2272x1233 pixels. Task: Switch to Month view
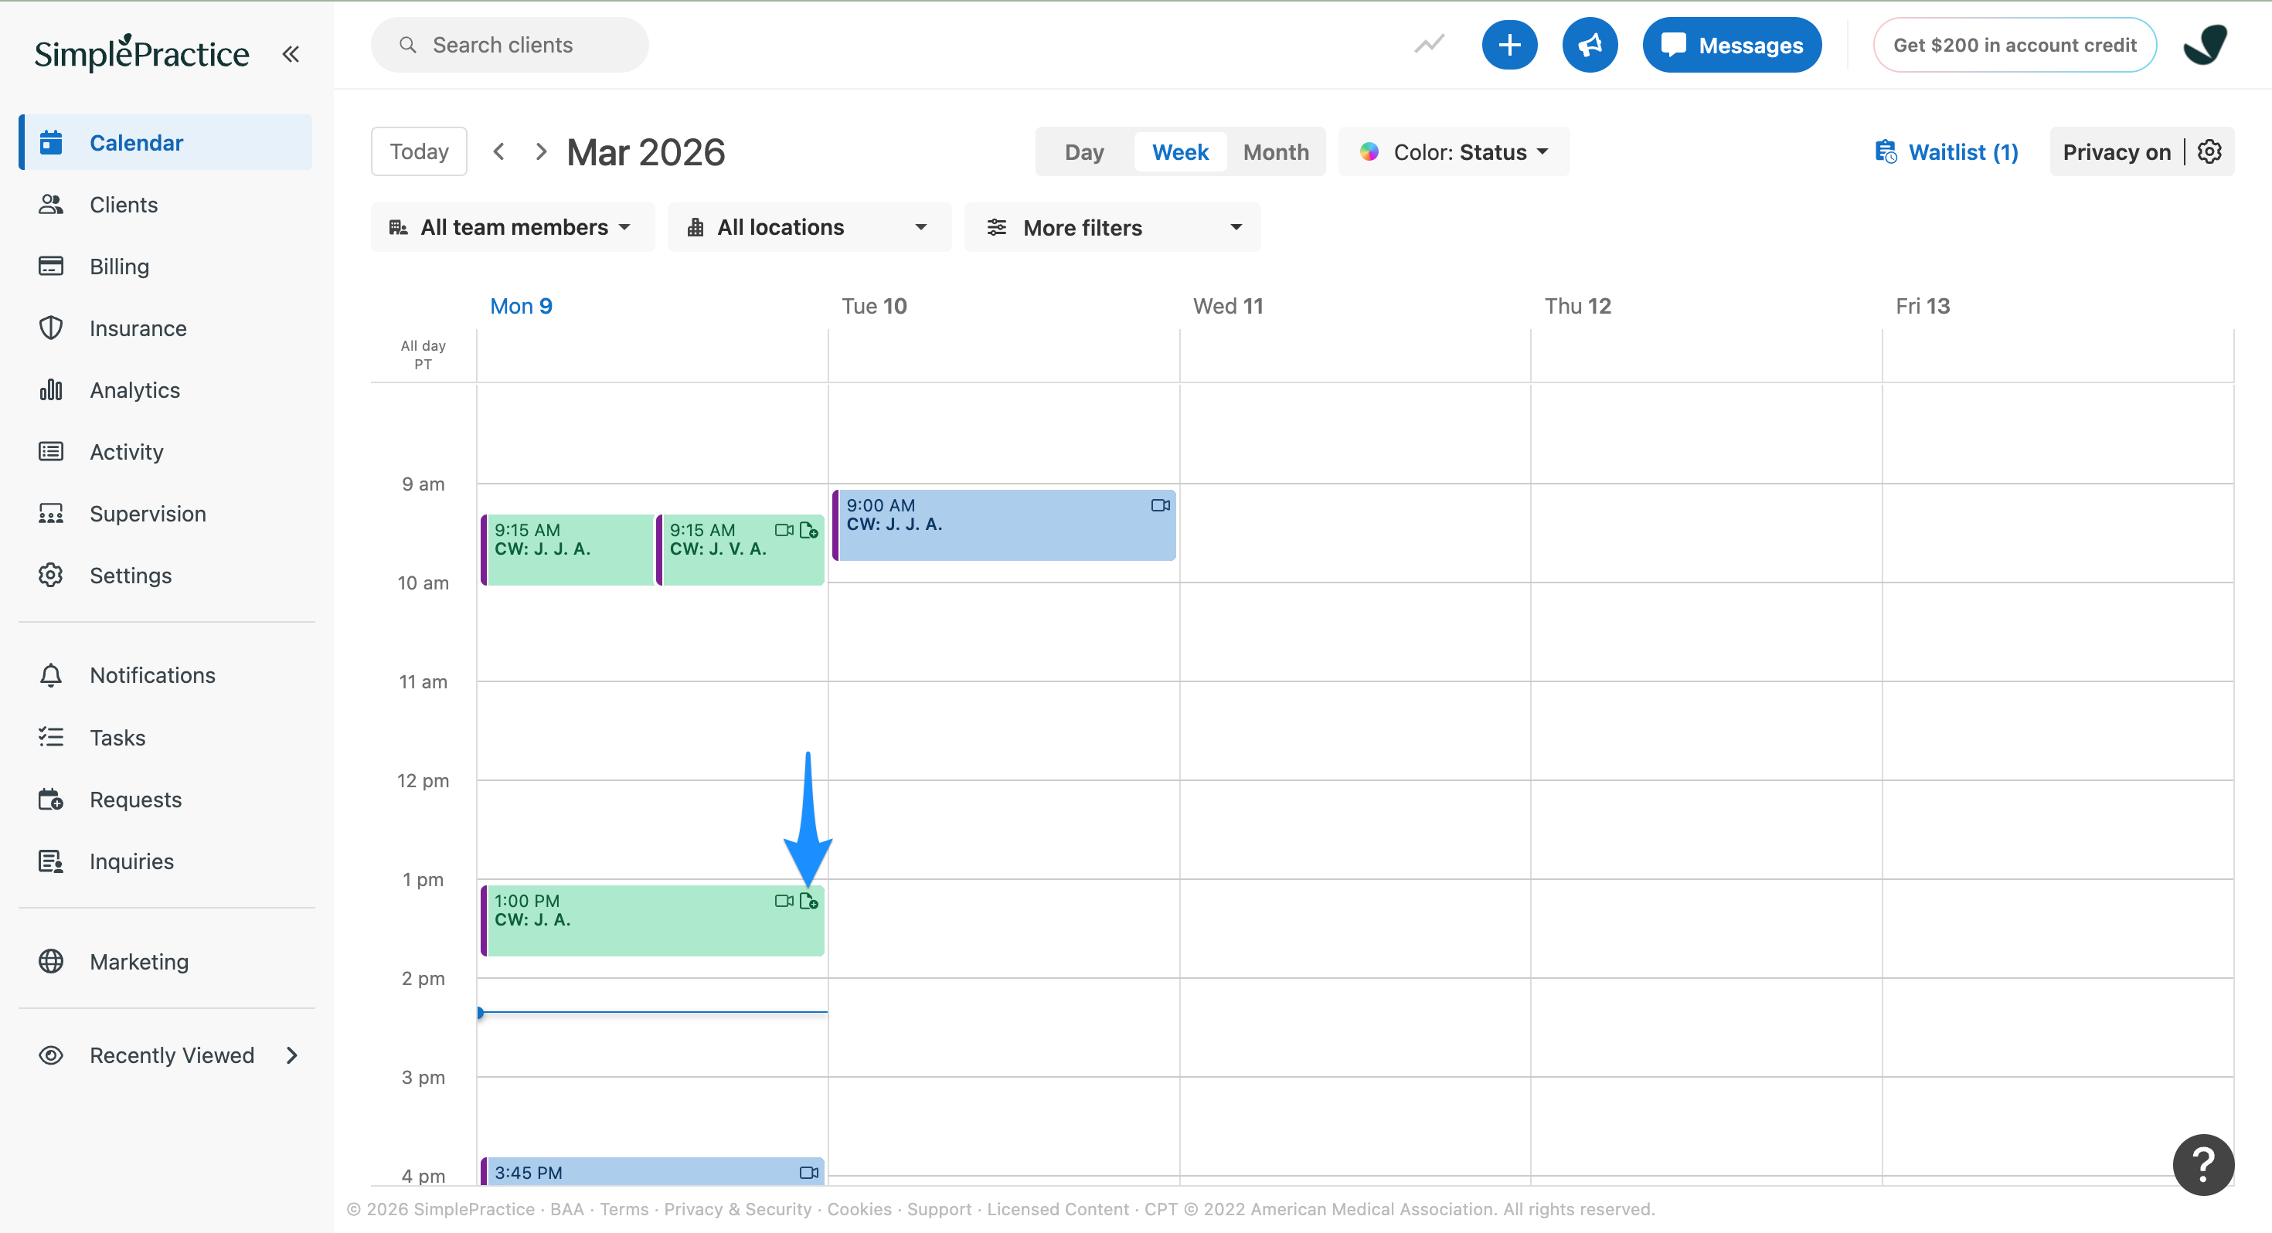(1275, 151)
